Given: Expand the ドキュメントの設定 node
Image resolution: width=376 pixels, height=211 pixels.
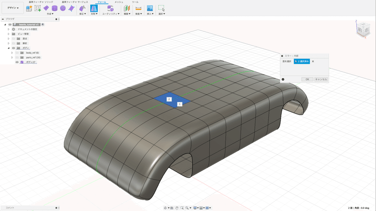Looking at the screenshot, I should (8, 29).
